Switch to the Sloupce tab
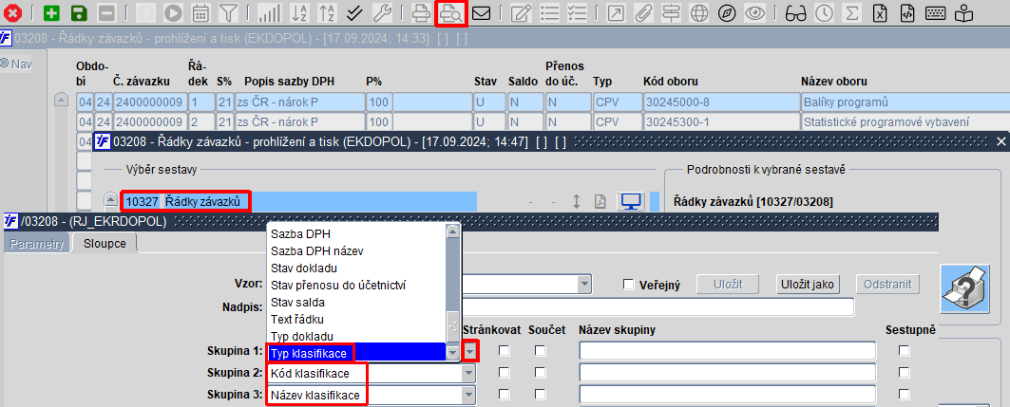Screen dimensions: 1010x407 pos(104,244)
